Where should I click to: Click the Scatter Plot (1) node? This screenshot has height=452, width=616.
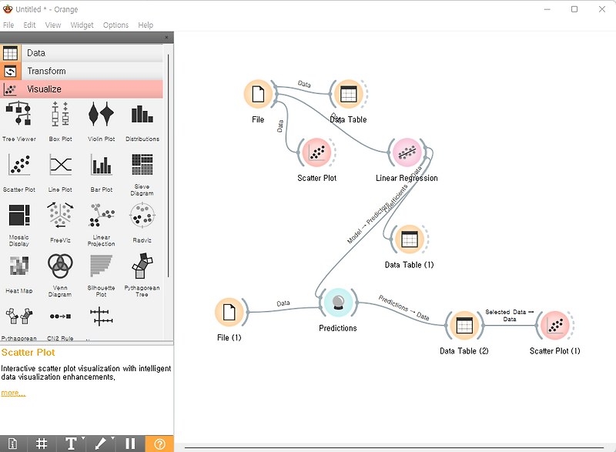click(554, 326)
